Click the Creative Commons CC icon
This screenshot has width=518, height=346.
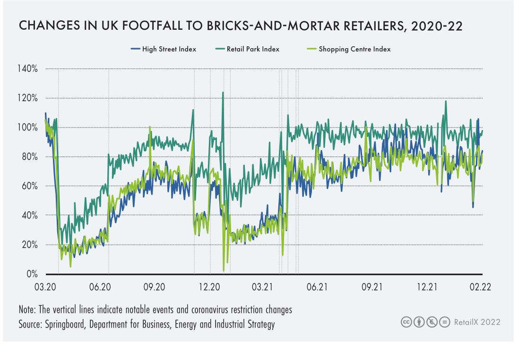pyautogui.click(x=406, y=322)
